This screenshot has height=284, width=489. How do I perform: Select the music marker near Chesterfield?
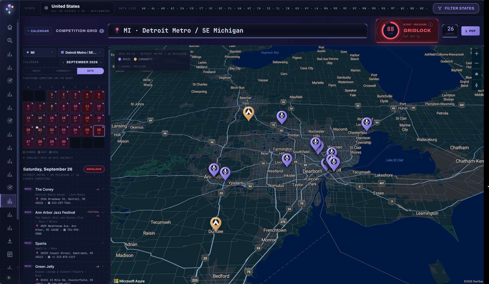(367, 124)
